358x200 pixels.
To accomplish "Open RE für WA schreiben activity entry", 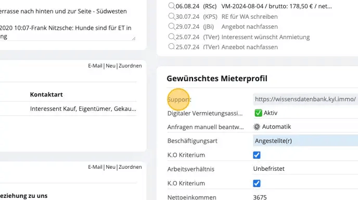I will pyautogui.click(x=250, y=17).
